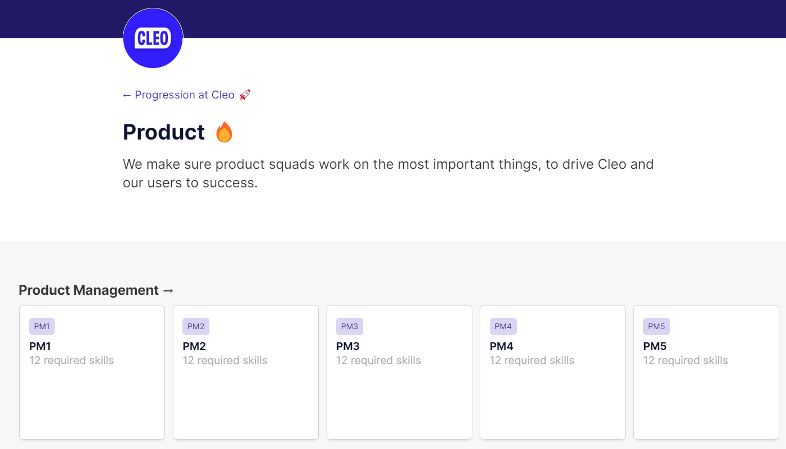Open the Product Management section link

click(89, 290)
